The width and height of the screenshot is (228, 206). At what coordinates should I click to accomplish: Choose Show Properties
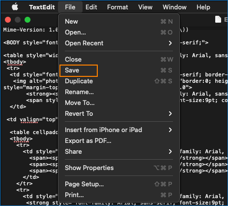[x=119, y=168]
